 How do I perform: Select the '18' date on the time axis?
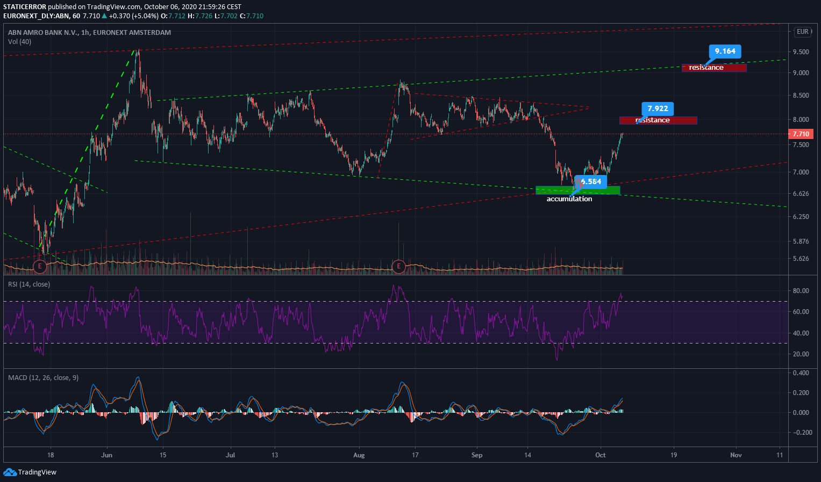point(50,455)
